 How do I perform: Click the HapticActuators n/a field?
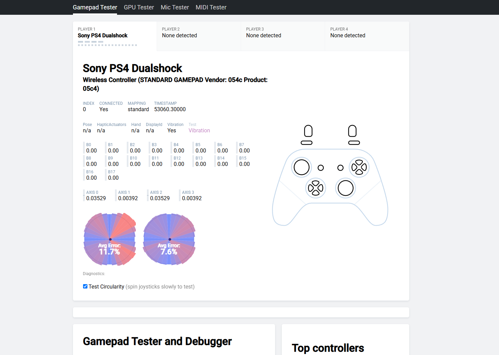click(112, 128)
